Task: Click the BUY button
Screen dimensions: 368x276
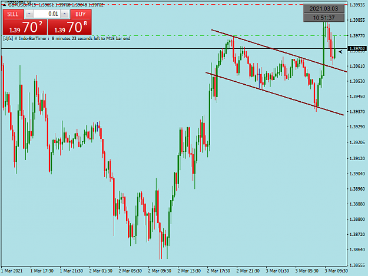Action: 81,14
